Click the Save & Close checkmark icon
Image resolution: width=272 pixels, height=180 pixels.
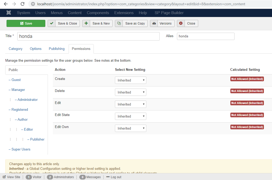coord(51,23)
